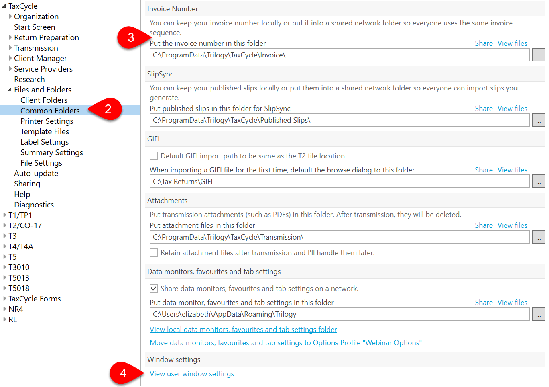Image resolution: width=549 pixels, height=387 pixels.
Task: Click Share for the attachments folder
Action: [x=484, y=225]
